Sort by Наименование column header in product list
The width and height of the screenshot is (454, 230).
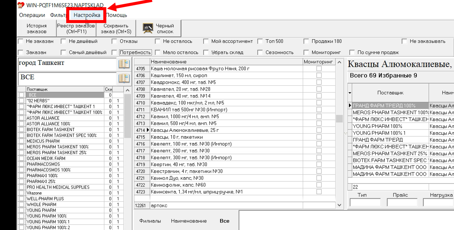point(226,62)
